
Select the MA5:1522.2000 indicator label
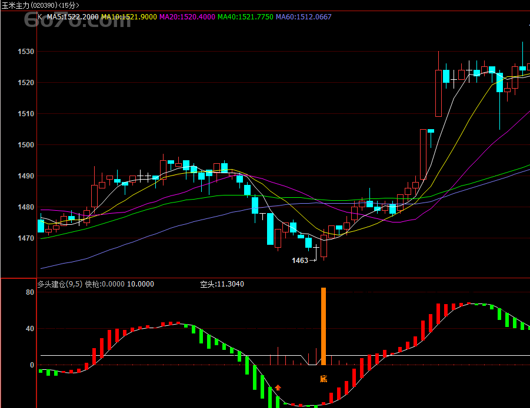click(x=73, y=17)
